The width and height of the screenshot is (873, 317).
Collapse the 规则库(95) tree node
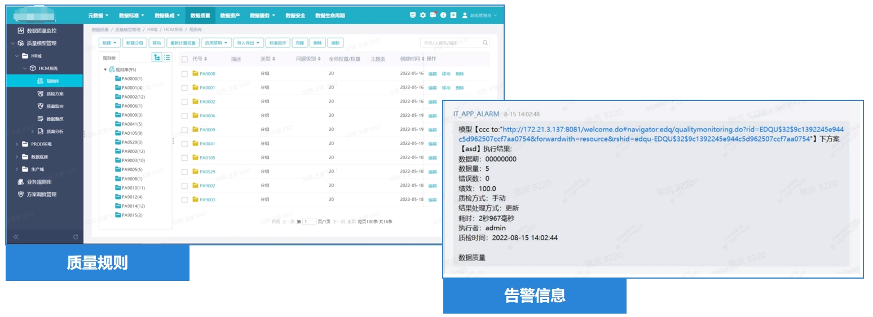point(105,70)
